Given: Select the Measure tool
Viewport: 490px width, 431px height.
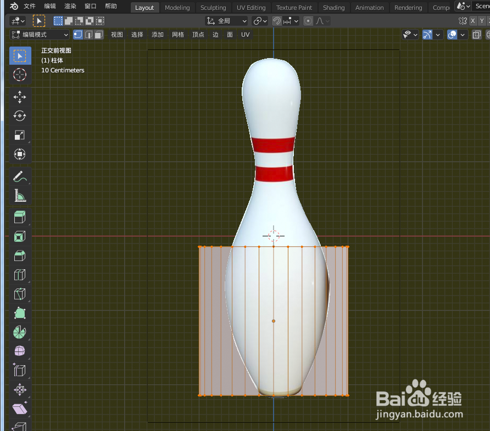Looking at the screenshot, I should 20,195.
